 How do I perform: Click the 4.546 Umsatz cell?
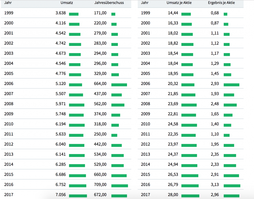coord(61,63)
